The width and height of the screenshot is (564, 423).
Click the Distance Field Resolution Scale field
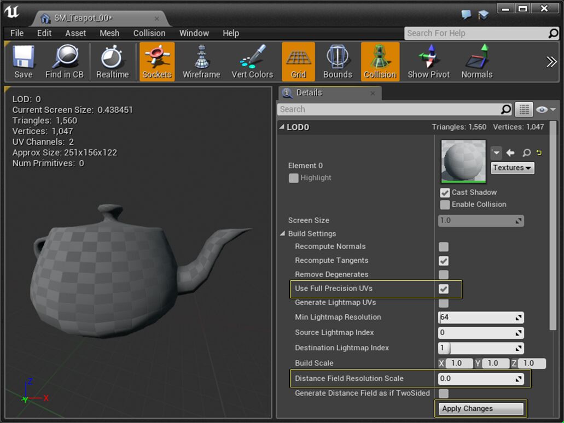tap(480, 379)
